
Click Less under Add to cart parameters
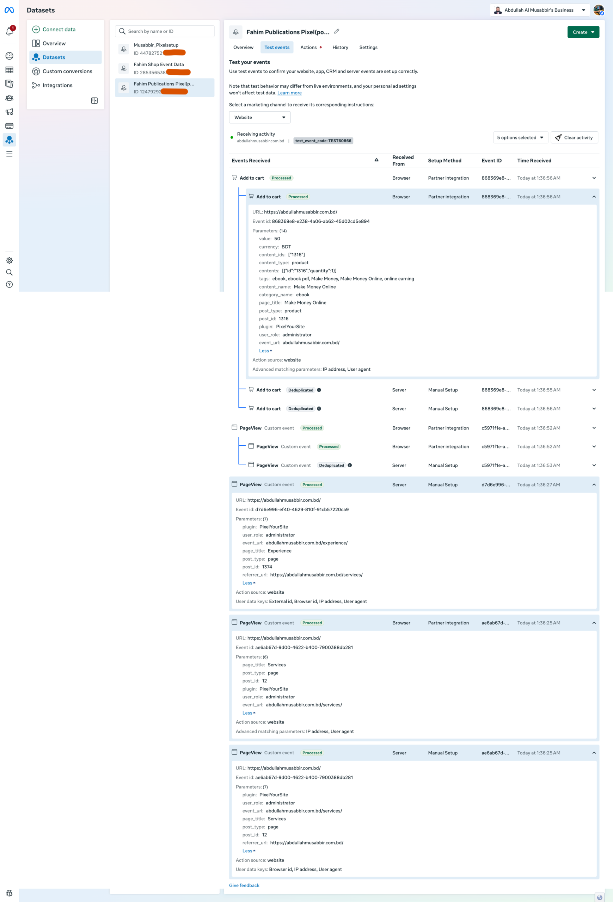click(265, 351)
